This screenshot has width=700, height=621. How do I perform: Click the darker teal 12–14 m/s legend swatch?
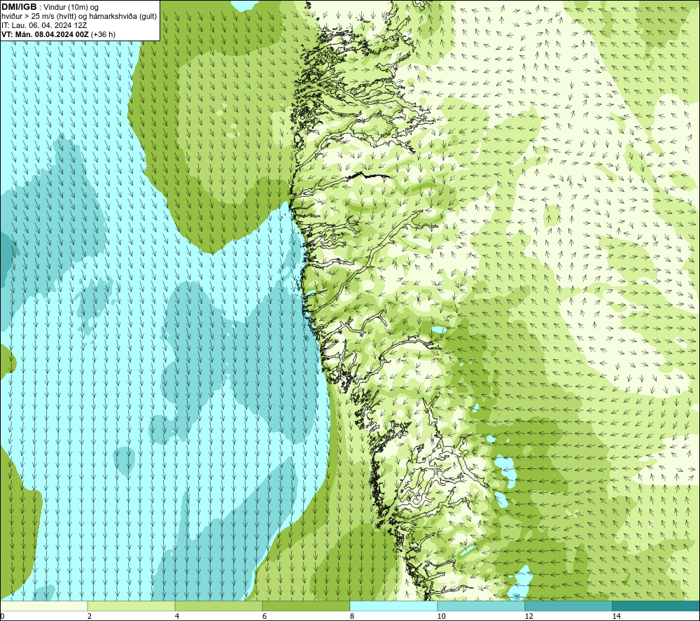568,606
